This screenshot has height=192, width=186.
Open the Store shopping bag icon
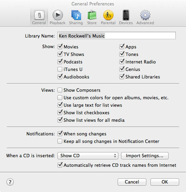[92, 15]
